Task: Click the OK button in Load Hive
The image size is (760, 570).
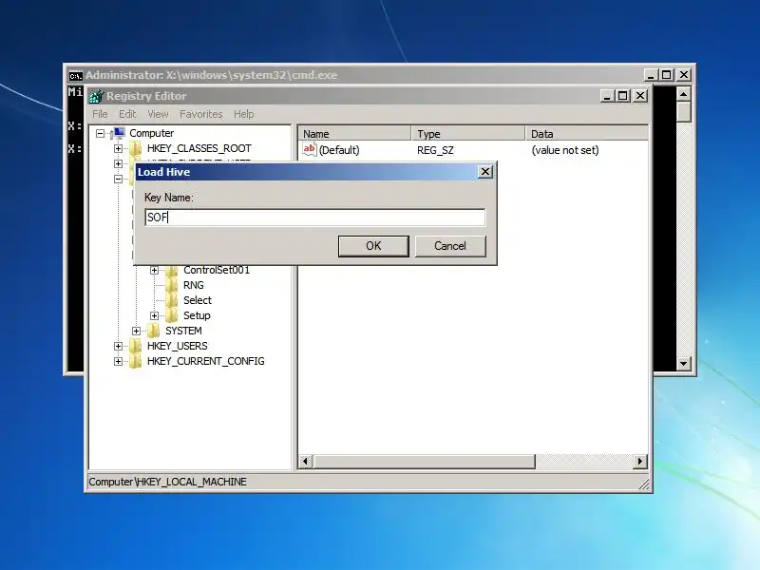Action: 373,246
